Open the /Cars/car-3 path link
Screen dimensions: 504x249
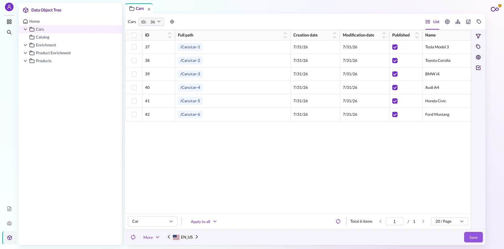coord(190,74)
